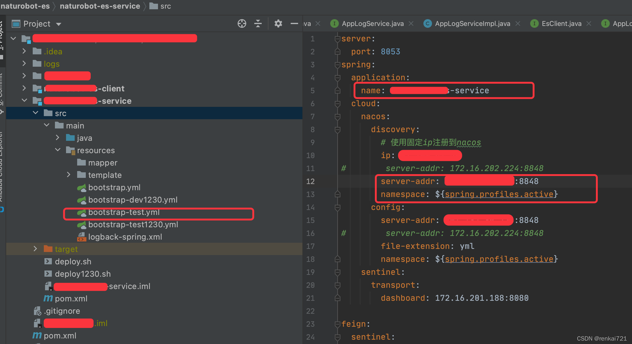Expand the .idea folder
Viewport: 632px width, 344px height.
click(x=24, y=51)
